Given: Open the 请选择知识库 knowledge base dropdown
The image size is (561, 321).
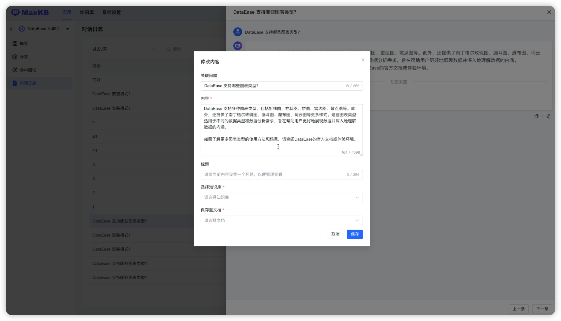Looking at the screenshot, I should coord(281,197).
